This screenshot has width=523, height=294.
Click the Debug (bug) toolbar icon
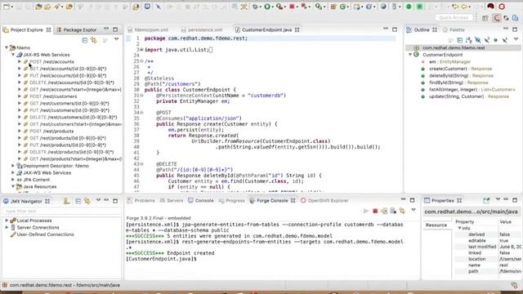point(256,7)
